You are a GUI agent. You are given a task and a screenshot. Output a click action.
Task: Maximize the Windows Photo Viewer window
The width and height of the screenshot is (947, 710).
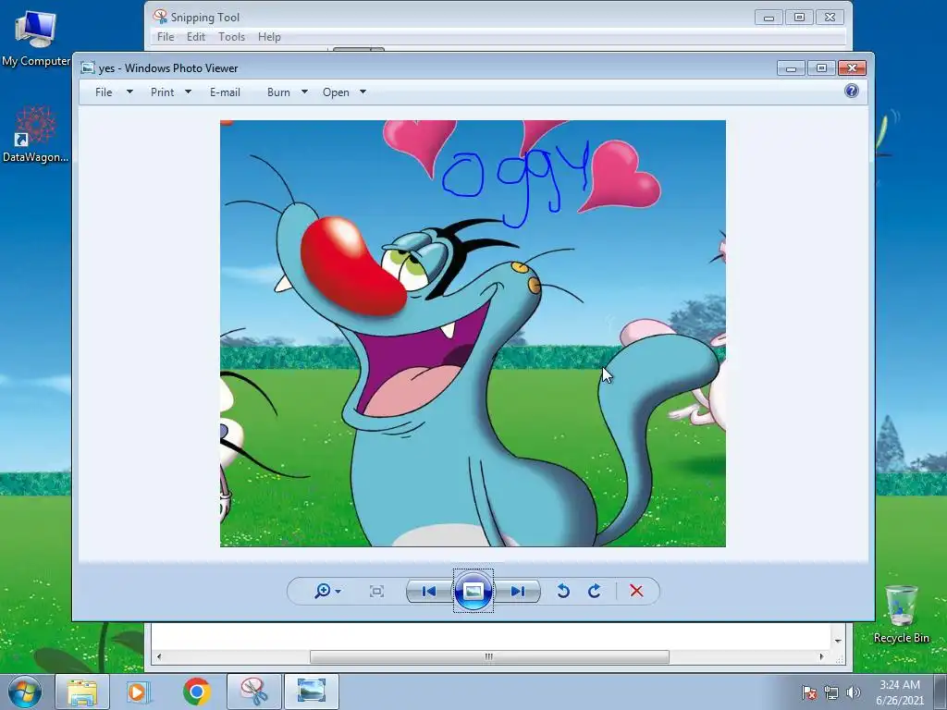(x=821, y=68)
